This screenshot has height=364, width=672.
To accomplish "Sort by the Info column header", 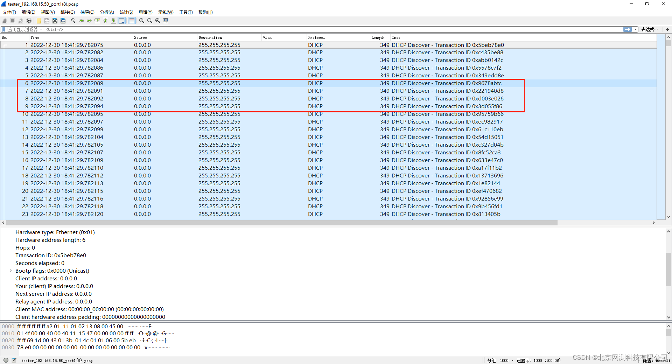I will coord(523,37).
